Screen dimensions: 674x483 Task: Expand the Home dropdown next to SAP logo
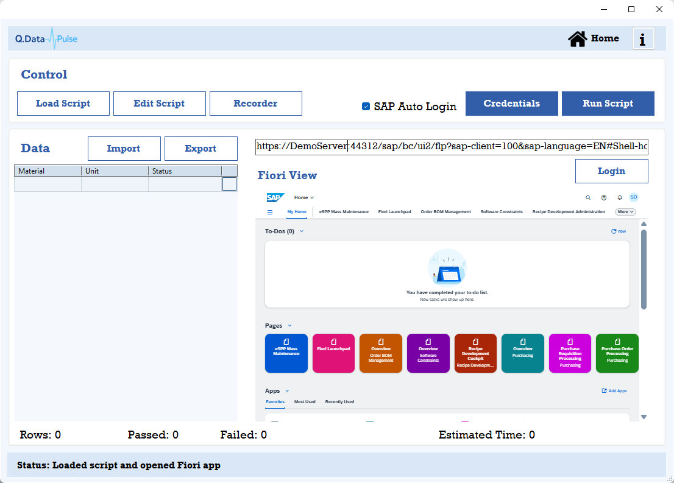click(304, 198)
